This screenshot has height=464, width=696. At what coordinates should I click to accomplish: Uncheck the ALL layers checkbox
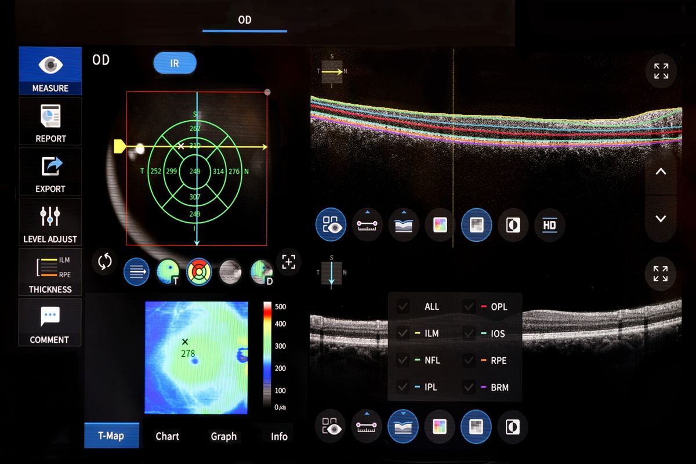pos(403,306)
